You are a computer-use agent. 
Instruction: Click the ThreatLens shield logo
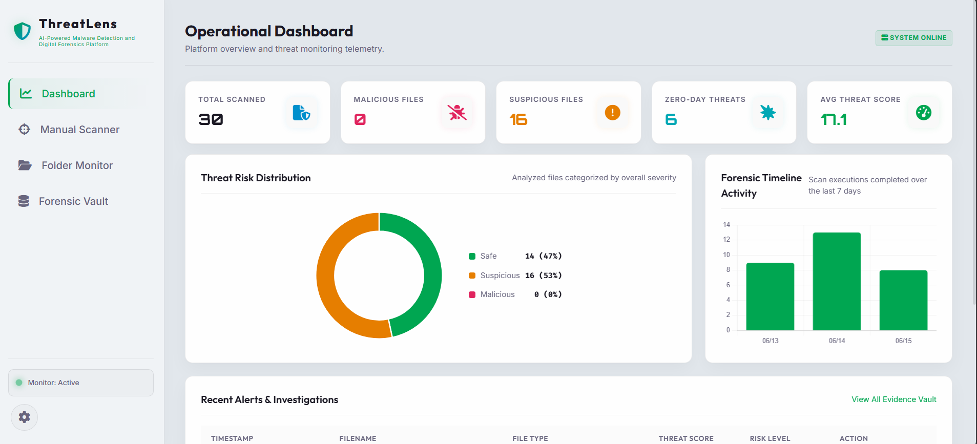point(22,31)
